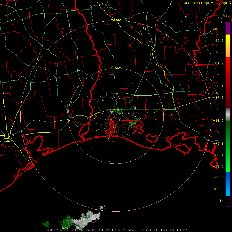Viewport: 232px width, 232px height.
Task: Click the -47.6 velocity scale label
Action: coord(219,144)
